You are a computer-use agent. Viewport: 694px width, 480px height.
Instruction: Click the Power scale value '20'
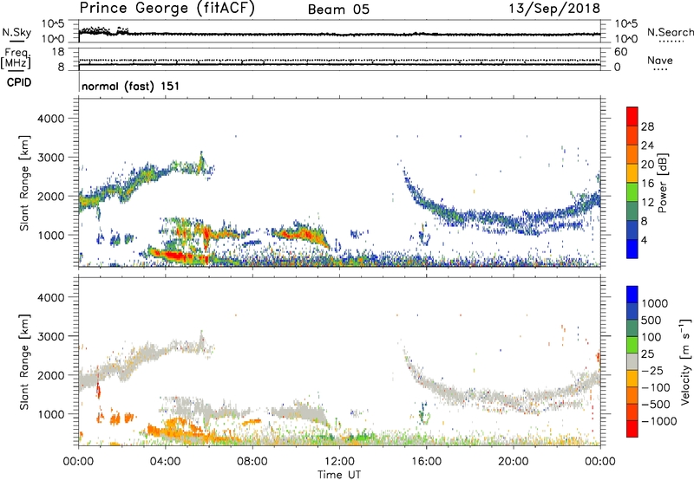coord(647,165)
